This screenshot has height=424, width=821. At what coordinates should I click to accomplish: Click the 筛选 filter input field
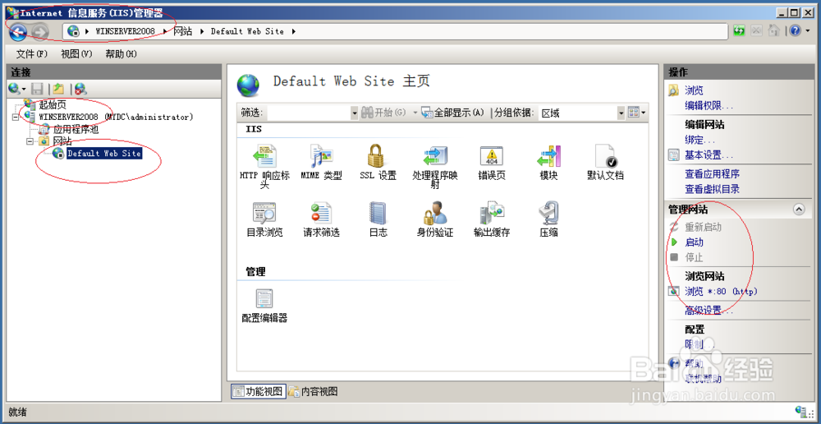coord(309,113)
